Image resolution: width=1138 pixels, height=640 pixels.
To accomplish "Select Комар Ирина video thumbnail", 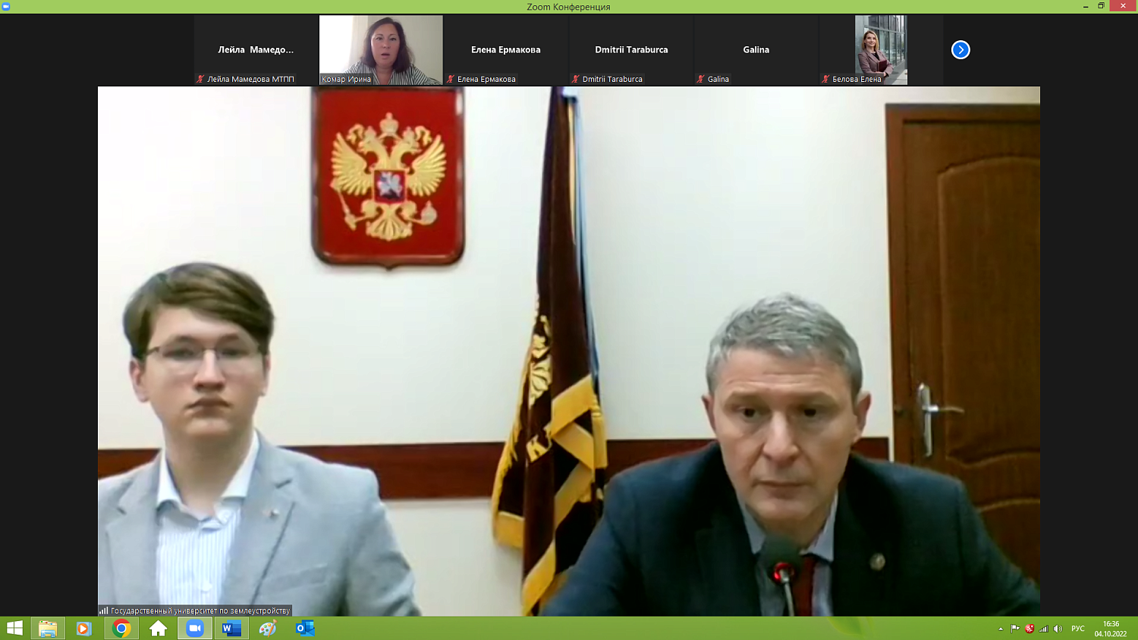I will tap(381, 50).
